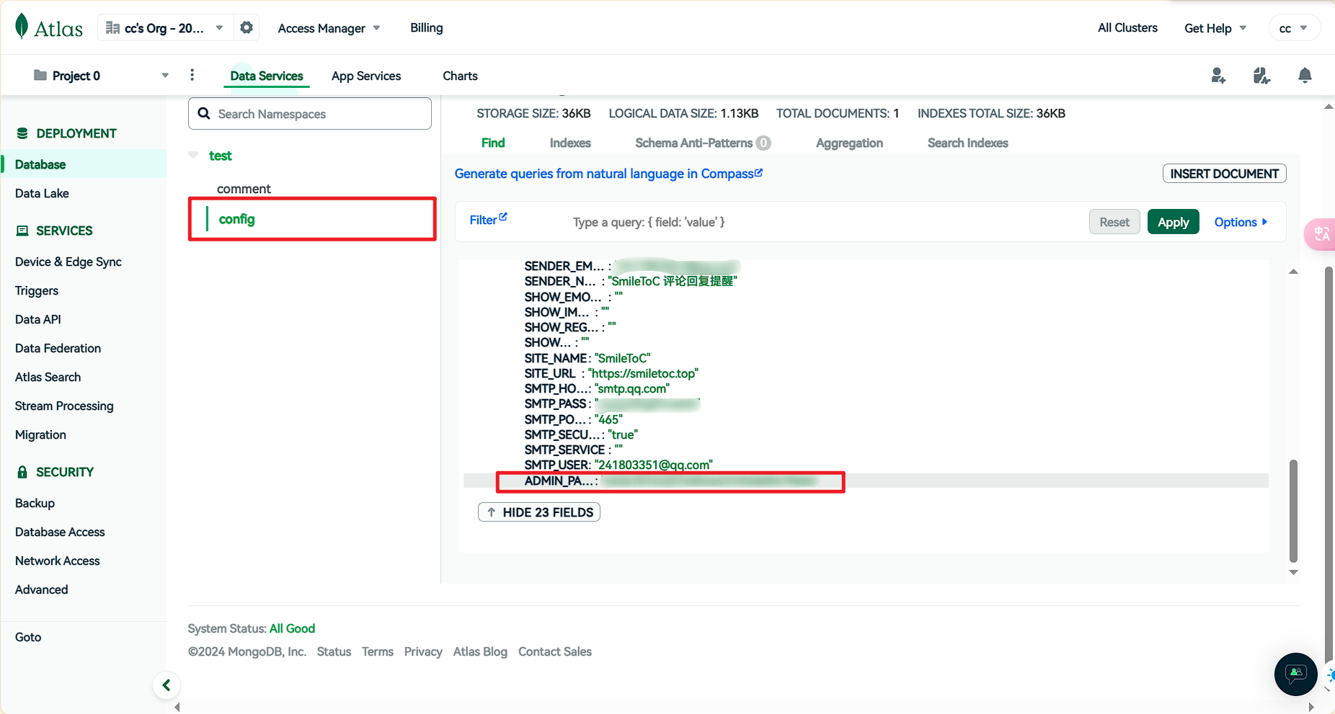1335x714 pixels.
Task: Open organization settings gear icon
Action: [247, 27]
